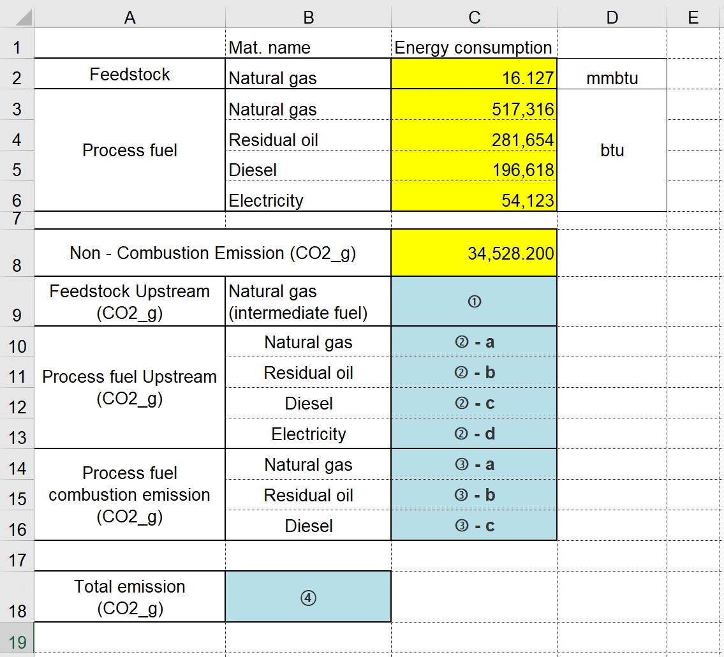Click the merged 'btu' unit cell
The height and width of the screenshot is (657, 724).
pos(612,150)
